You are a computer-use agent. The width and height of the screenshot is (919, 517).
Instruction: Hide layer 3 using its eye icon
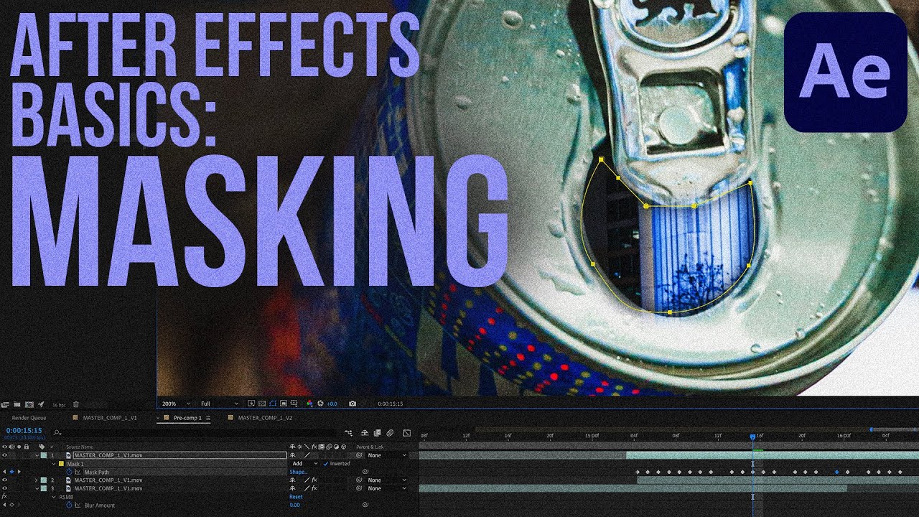pyautogui.click(x=4, y=488)
